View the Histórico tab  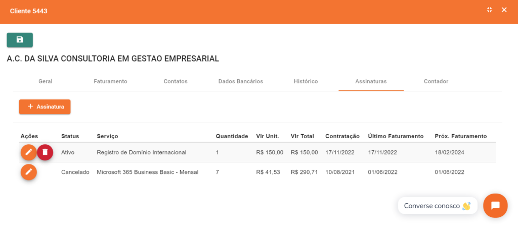[306, 81]
